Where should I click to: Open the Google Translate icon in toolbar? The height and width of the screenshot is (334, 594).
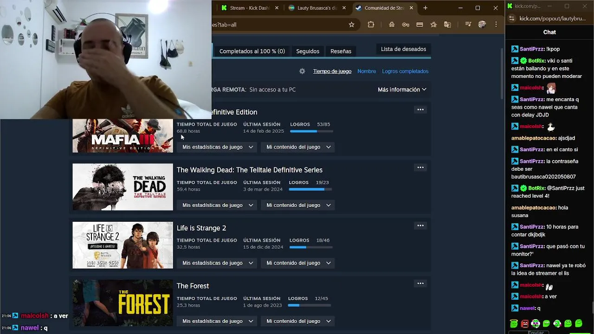[447, 25]
